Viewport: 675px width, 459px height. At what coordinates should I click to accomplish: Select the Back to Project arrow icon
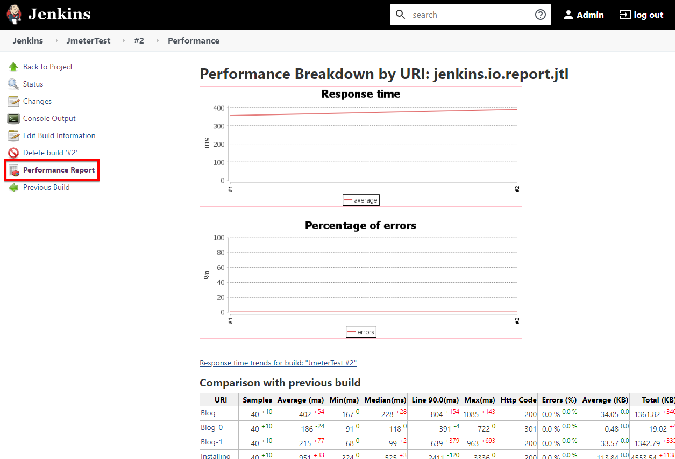(x=13, y=66)
